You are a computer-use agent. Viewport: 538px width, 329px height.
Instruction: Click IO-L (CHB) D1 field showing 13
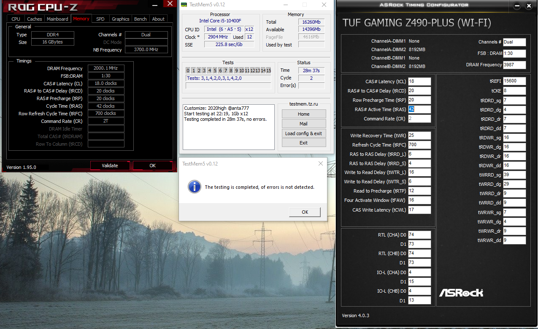[419, 300]
